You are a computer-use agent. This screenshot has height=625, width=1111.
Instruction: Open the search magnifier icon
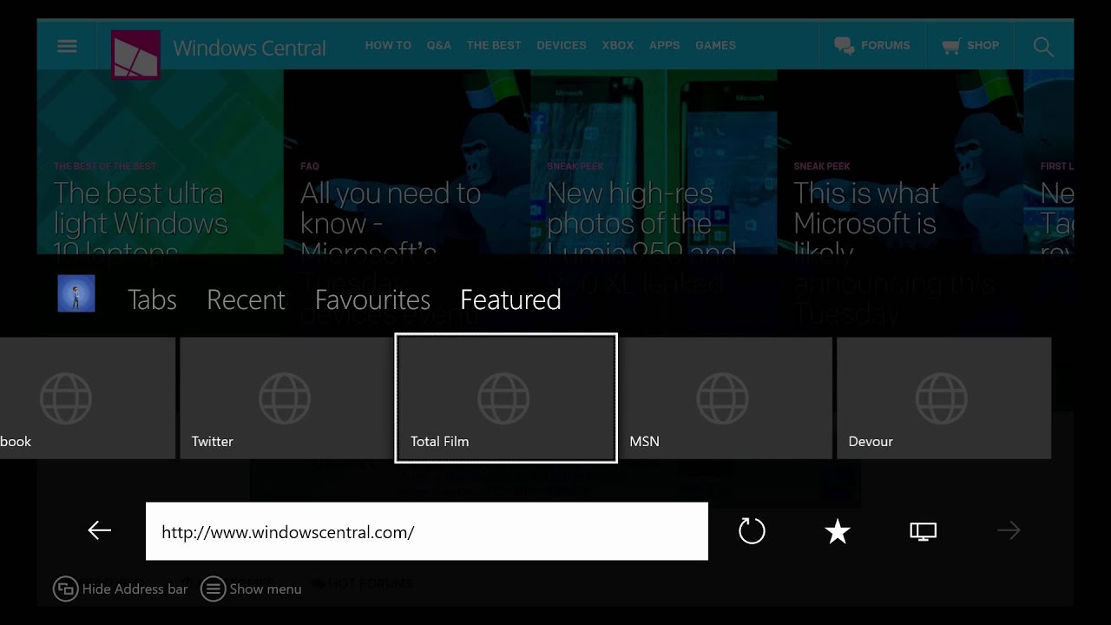pyautogui.click(x=1043, y=46)
